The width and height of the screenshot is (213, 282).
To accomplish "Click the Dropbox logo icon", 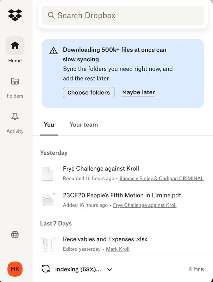I will [x=15, y=15].
